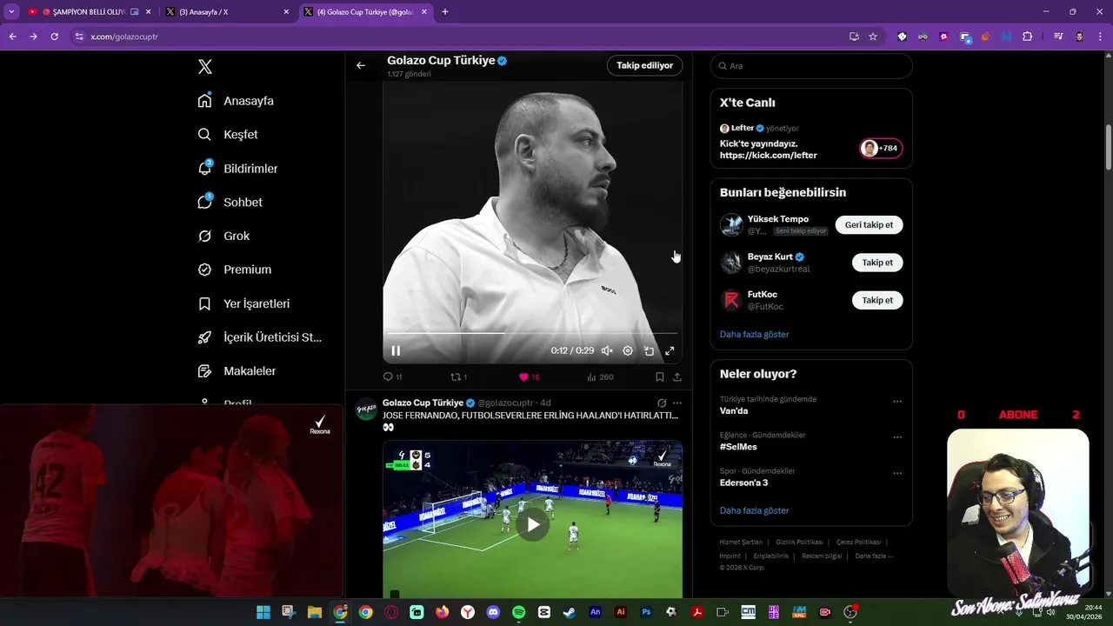
Task: Click the +784 listeners badge
Action: (881, 148)
